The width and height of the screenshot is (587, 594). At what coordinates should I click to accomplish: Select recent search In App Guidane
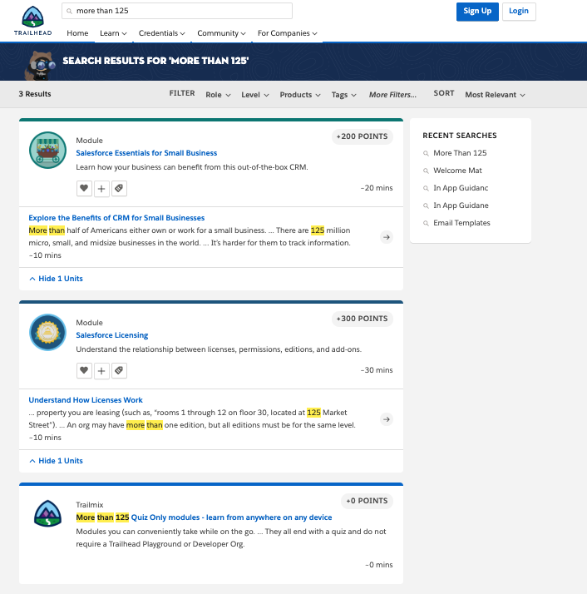(461, 205)
